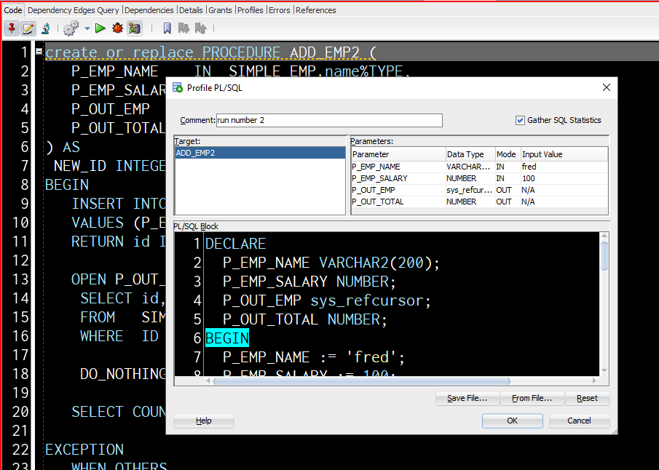Click 'P_EMP_NAME VARCHAR2(200);' line in block
Viewport: 659px width, 470px height.
[x=331, y=263]
